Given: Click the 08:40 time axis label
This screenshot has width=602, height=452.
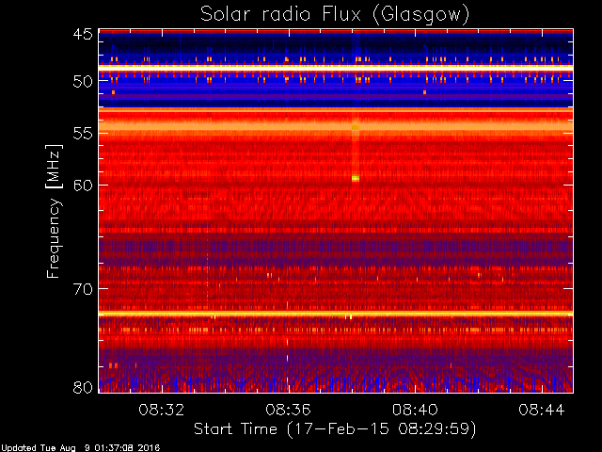Looking at the screenshot, I should 415,410.
